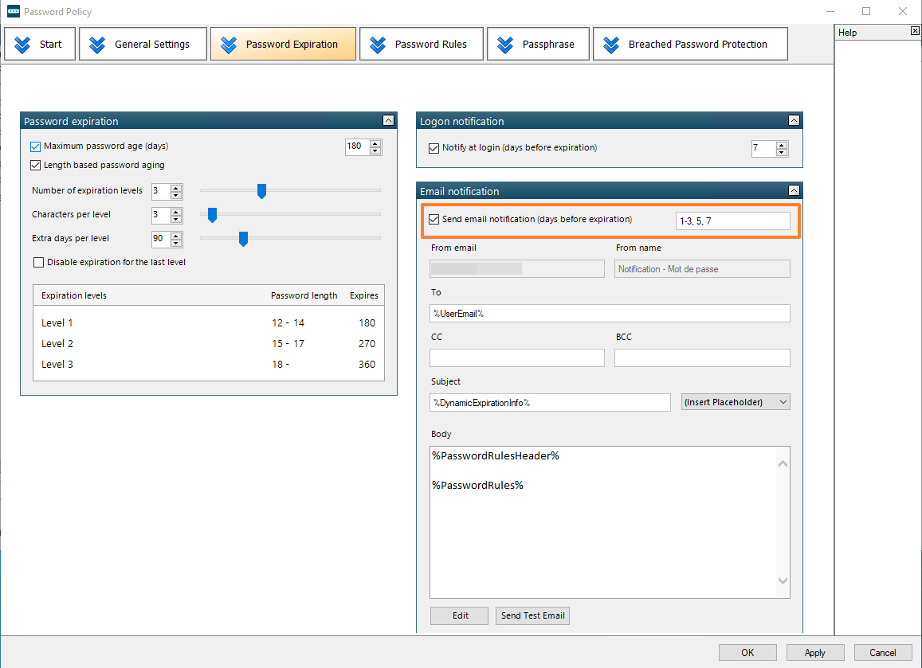Close the Help panel
Screen dimensions: 922x668
915,31
